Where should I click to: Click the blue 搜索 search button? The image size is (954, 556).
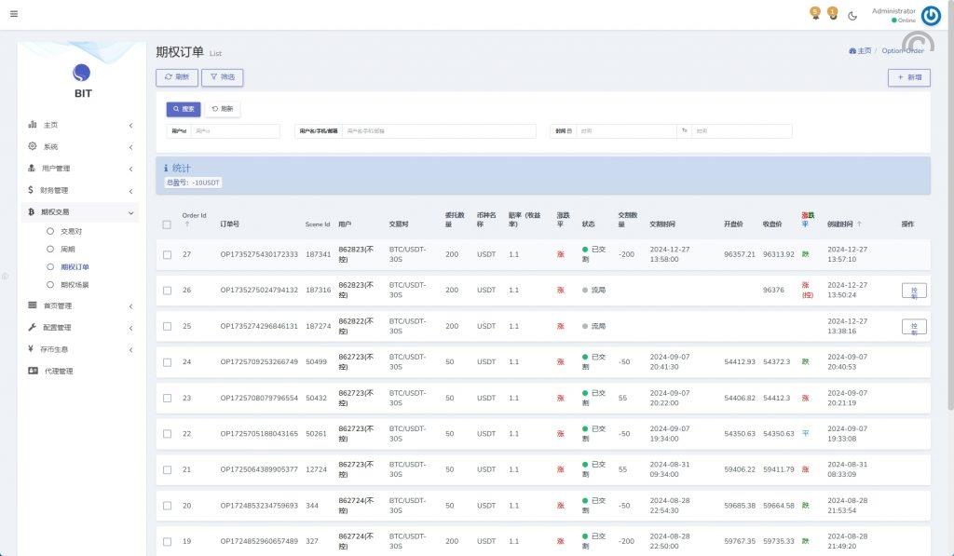coord(184,109)
